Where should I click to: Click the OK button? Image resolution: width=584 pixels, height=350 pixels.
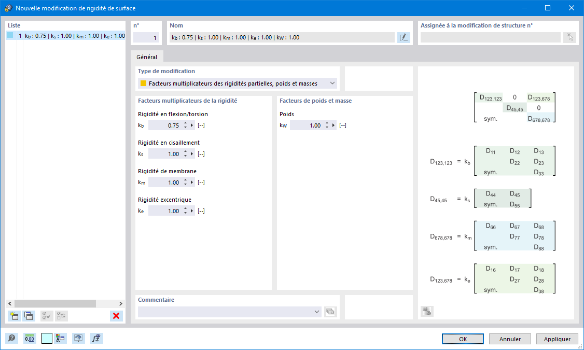[x=463, y=339]
